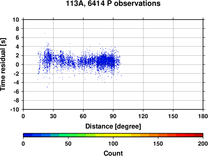
Task: Click the '-6' tick label on residual axis
Action: coord(16,92)
